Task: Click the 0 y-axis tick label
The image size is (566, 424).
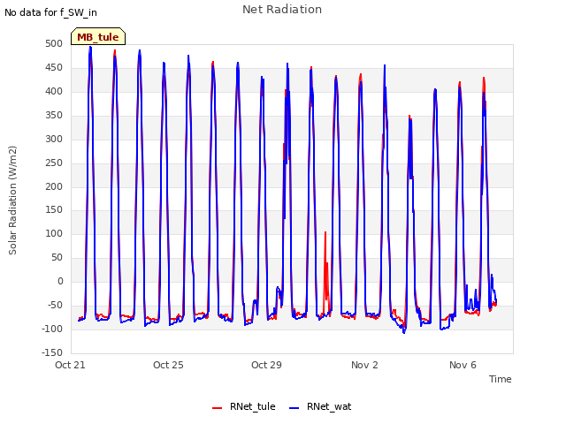Action: pyautogui.click(x=60, y=281)
